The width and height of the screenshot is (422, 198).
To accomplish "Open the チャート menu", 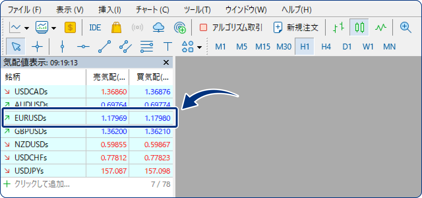I will point(151,10).
